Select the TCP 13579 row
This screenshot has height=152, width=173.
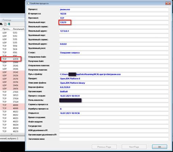pyautogui.click(x=12, y=59)
